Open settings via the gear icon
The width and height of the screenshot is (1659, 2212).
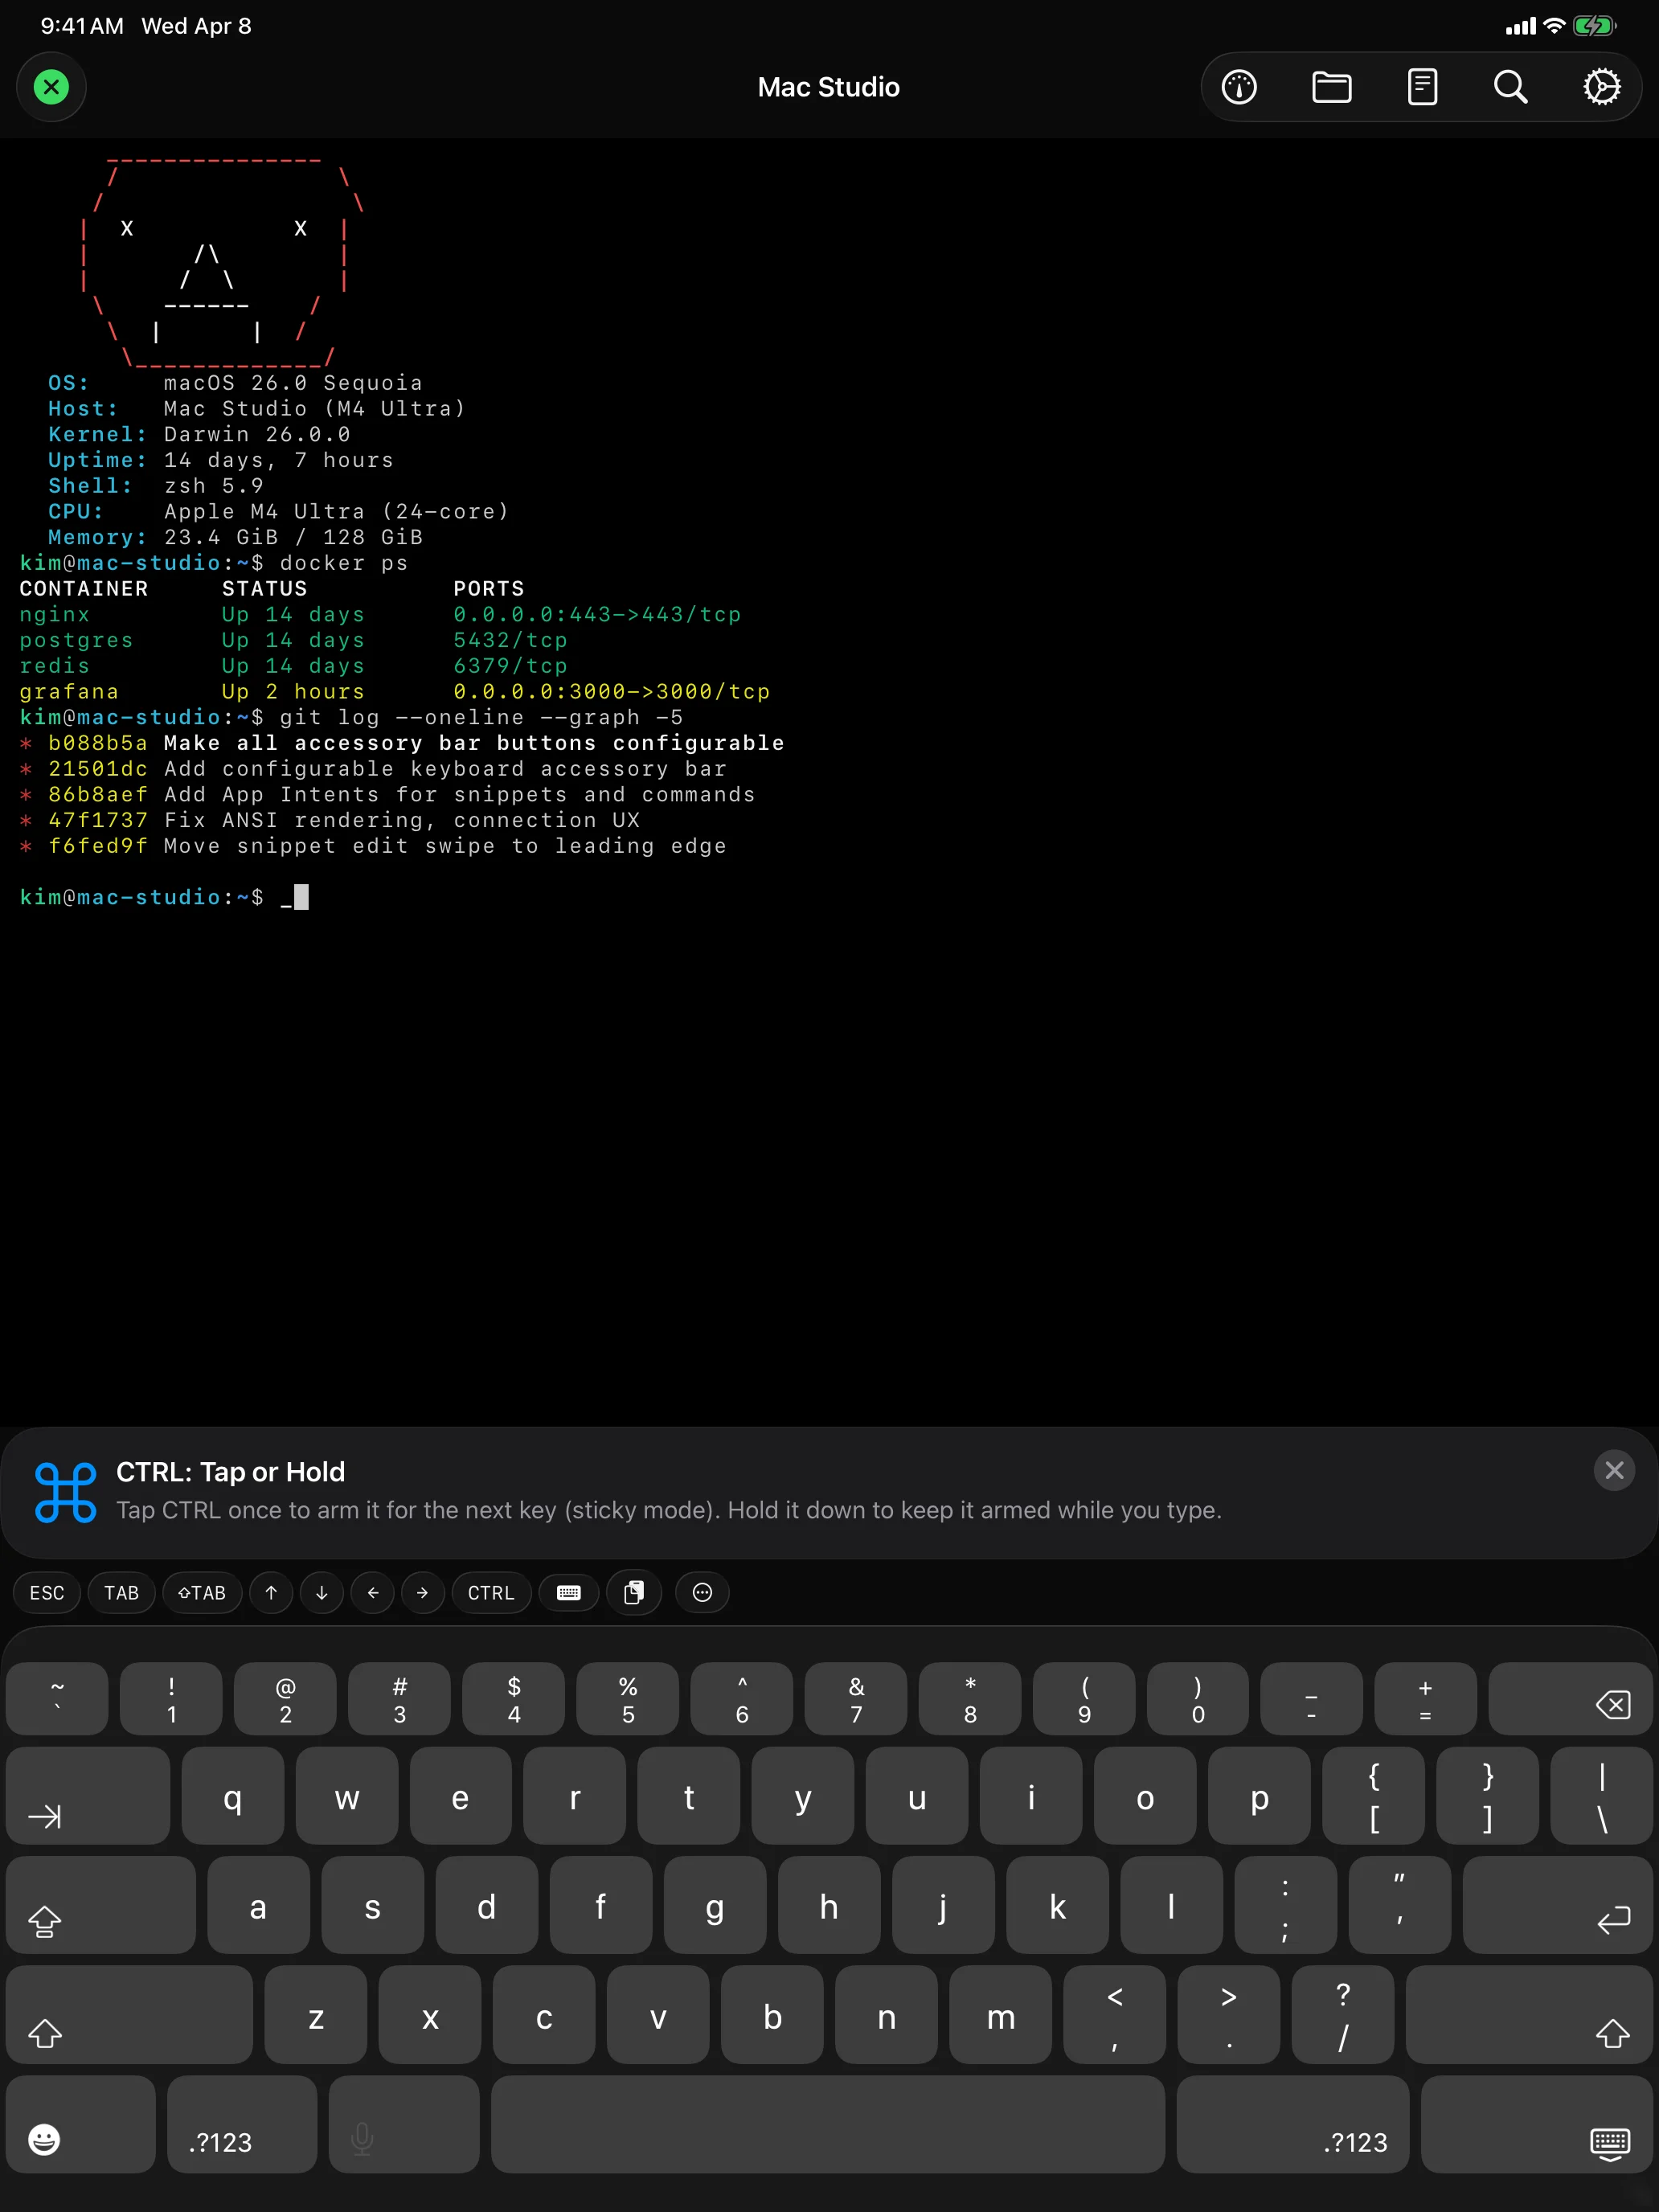pos(1602,86)
